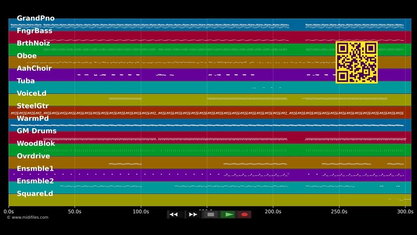The height and width of the screenshot is (235, 417).
Task: Click the 0.0s timeline marker
Action: (x=9, y=211)
